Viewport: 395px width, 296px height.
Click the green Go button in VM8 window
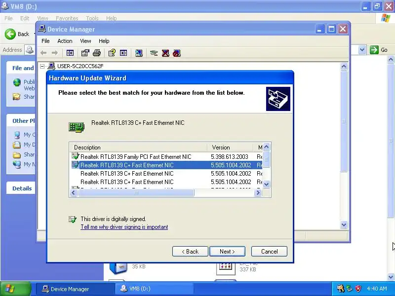click(379, 50)
